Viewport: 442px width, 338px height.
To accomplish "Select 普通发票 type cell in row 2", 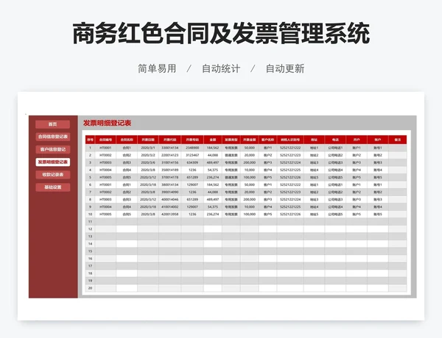I will (231, 155).
